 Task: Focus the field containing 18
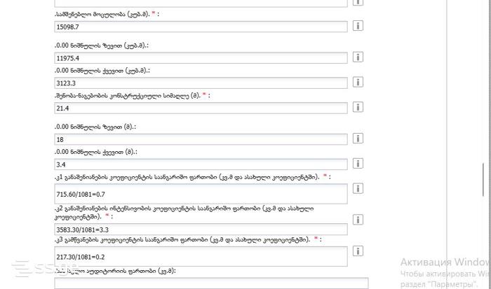pos(201,139)
